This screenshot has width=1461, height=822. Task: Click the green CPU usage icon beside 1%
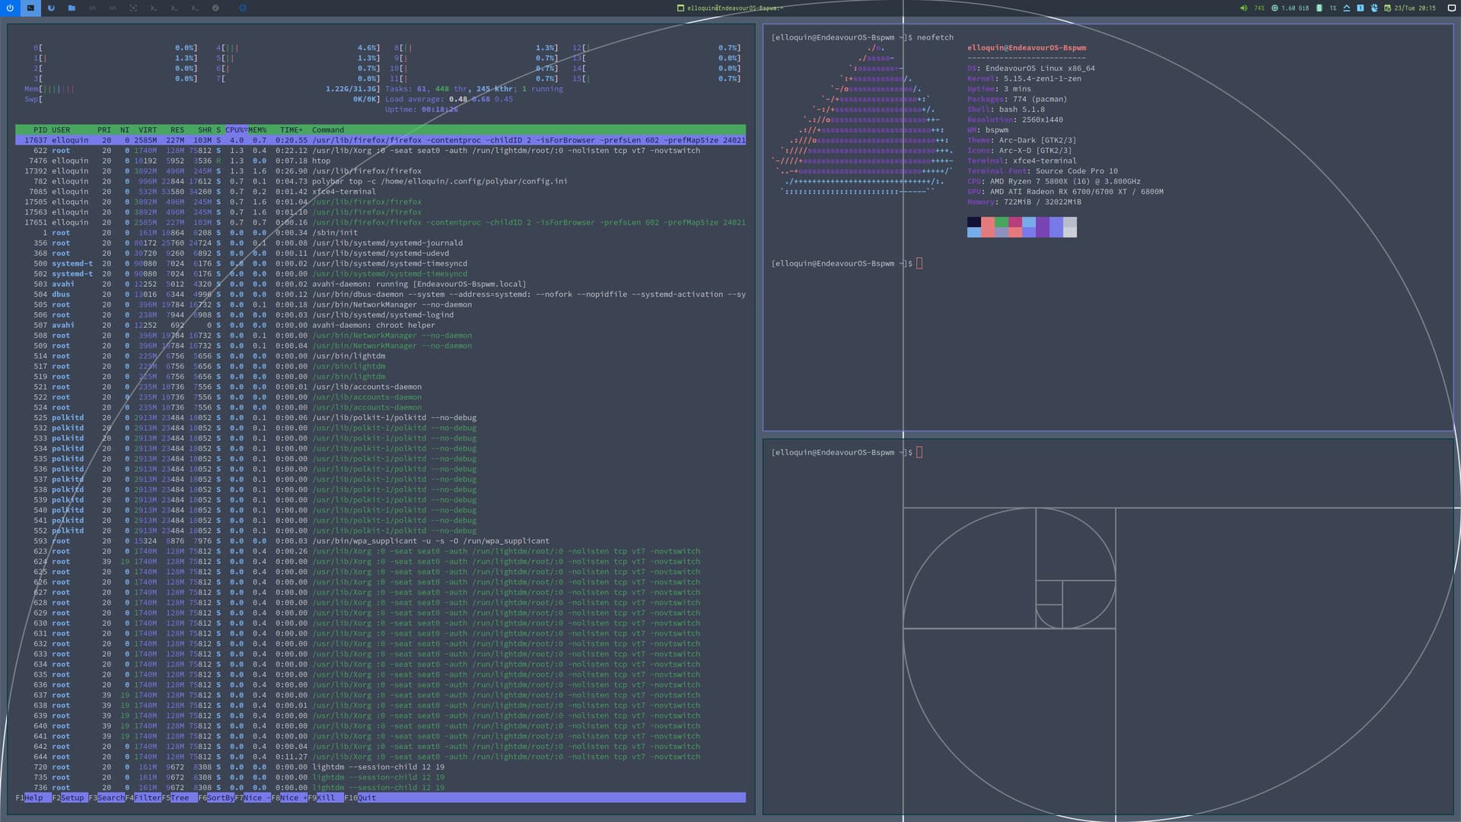pyautogui.click(x=1319, y=8)
